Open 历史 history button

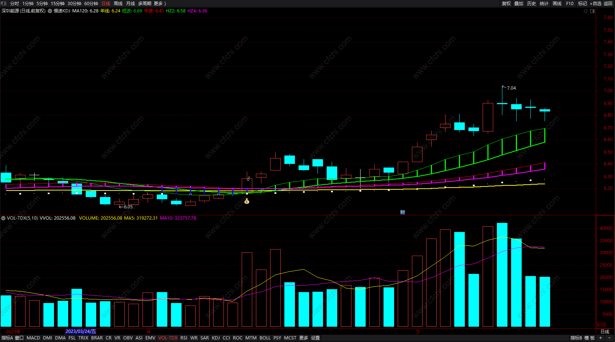[x=532, y=3]
